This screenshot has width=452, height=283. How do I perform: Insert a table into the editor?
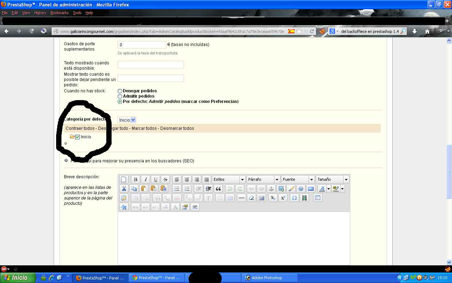[x=261, y=198]
